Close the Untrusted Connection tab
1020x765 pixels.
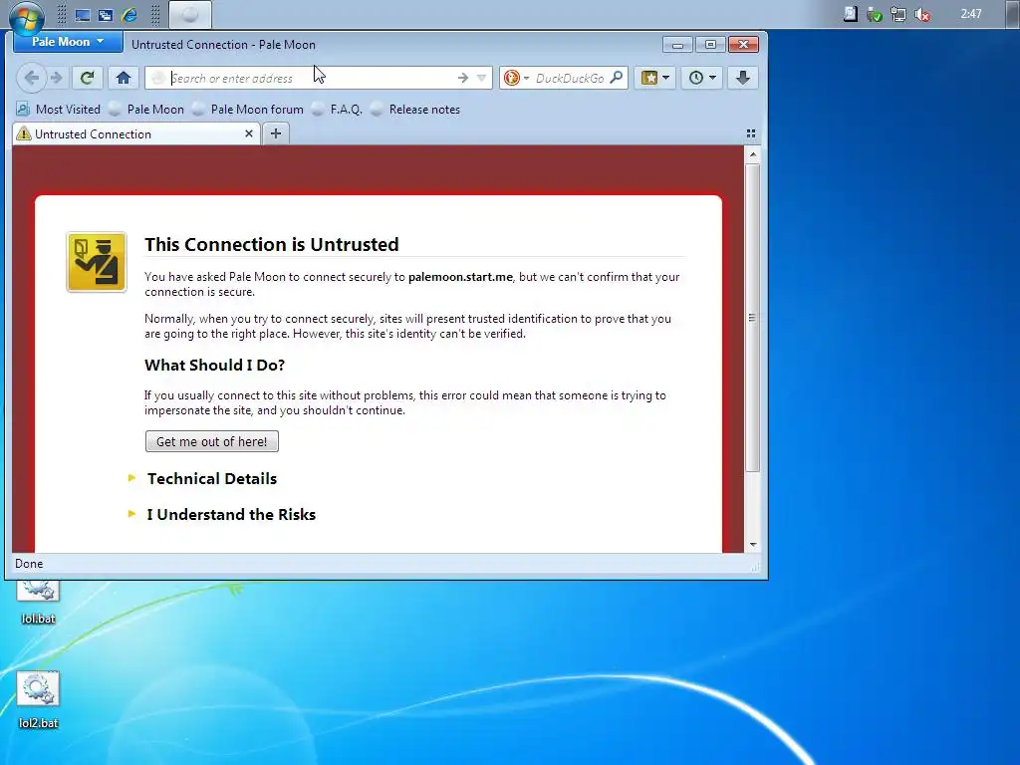248,134
